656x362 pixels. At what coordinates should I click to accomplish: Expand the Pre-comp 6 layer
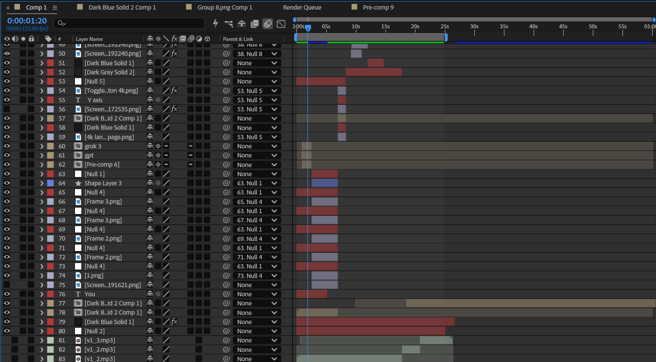(x=42, y=164)
